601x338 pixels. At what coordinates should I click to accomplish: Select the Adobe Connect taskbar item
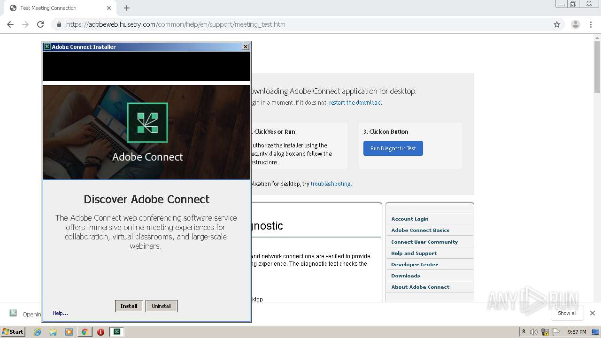[x=116, y=332]
